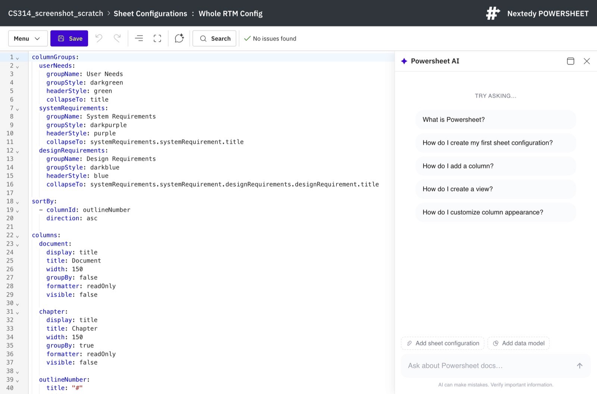Click the Powersheet AI sparkle icon
Screen dimensions: 597x394
click(404, 61)
